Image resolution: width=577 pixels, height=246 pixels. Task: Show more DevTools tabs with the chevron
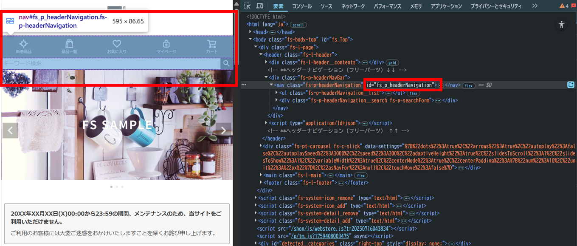click(535, 6)
